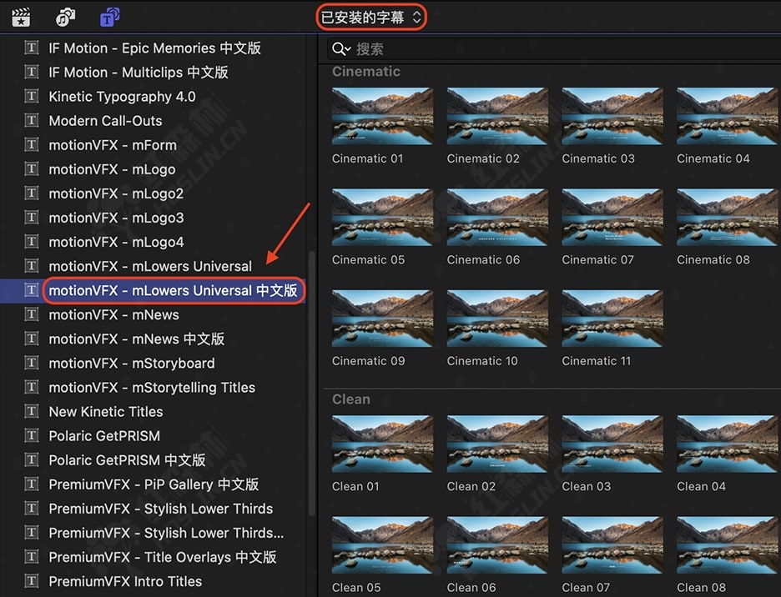
Task: Click the Cinematic section header
Action: pyautogui.click(x=366, y=71)
